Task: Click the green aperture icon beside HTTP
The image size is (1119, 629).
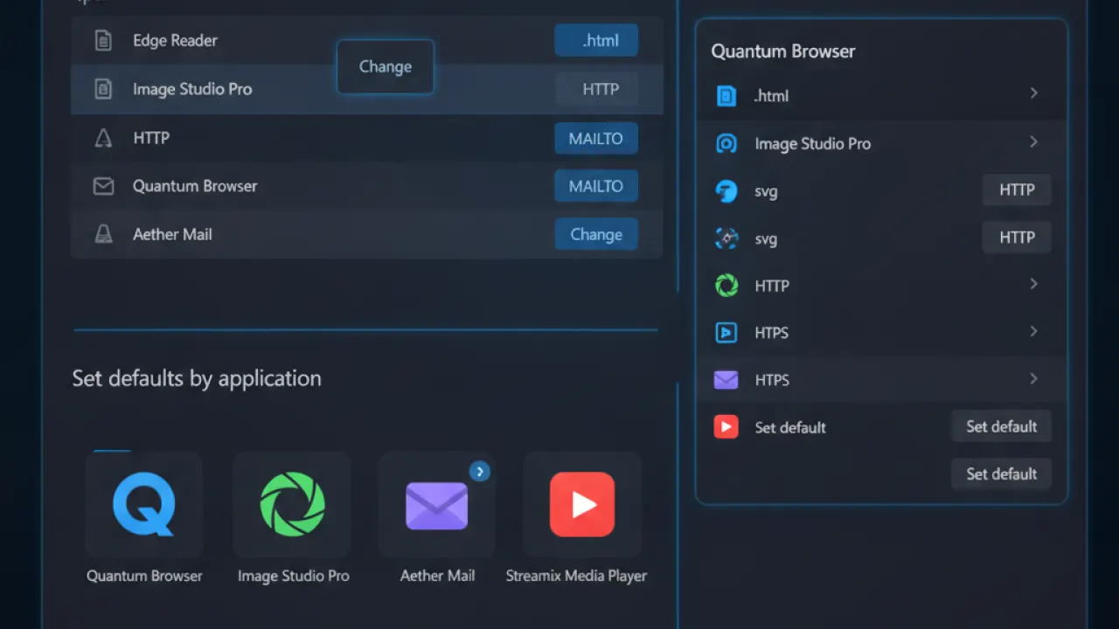Action: point(726,285)
